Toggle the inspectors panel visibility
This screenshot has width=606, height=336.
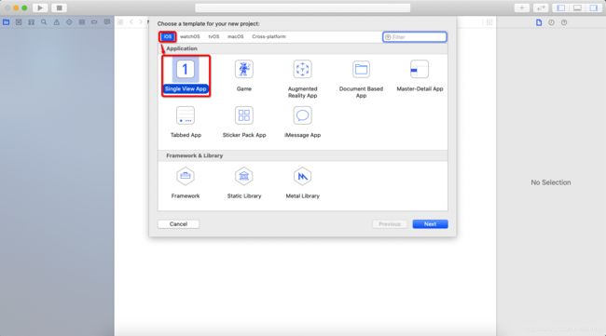594,7
